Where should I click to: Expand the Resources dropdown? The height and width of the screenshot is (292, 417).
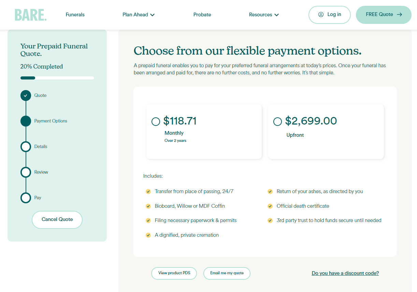(264, 15)
